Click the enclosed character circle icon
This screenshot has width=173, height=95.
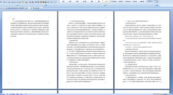[33, 2]
